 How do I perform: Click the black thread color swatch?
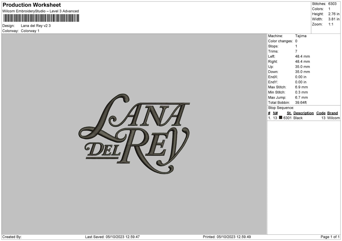click(280, 118)
